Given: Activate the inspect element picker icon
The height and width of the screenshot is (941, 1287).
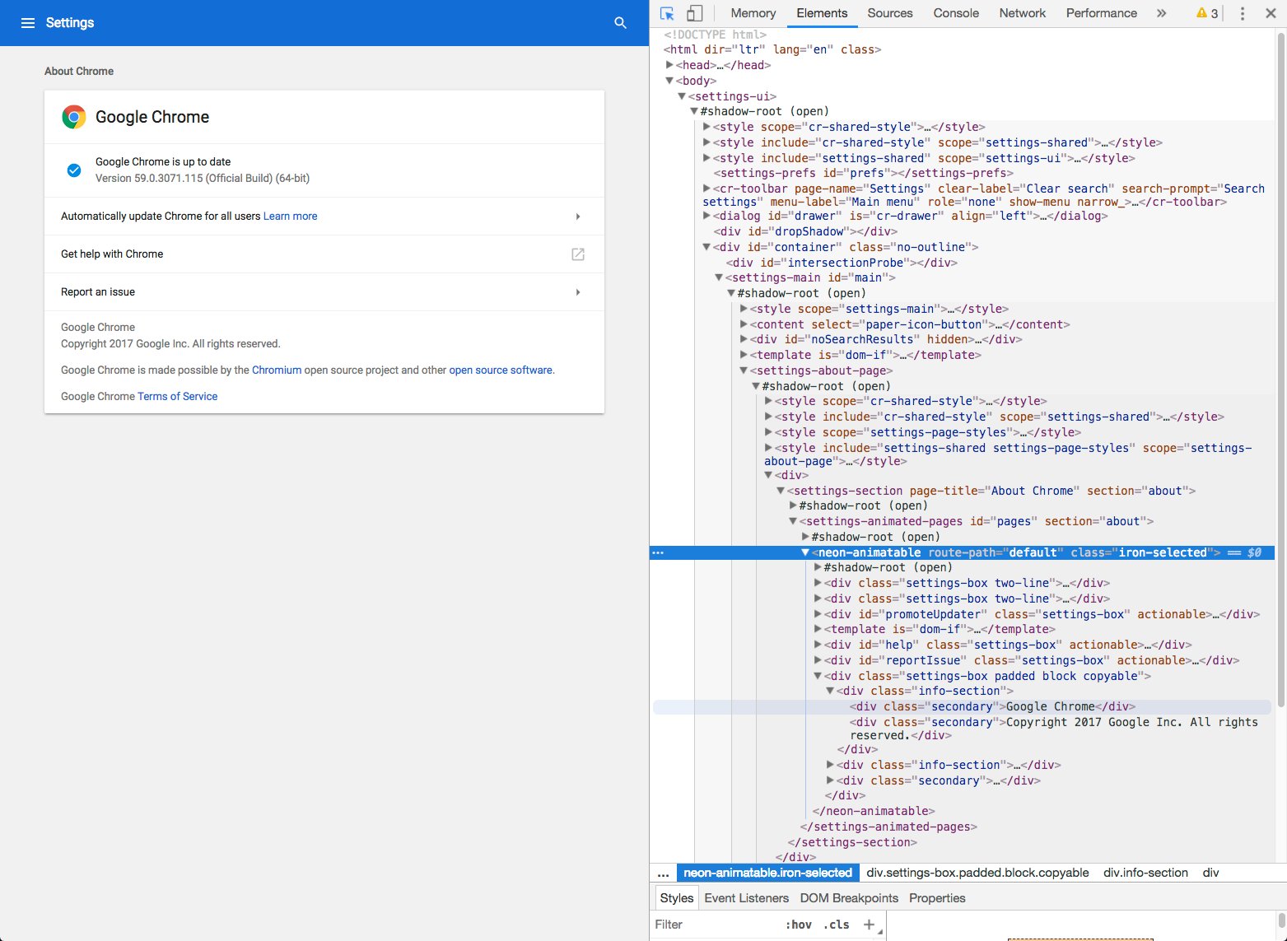Looking at the screenshot, I should tap(667, 13).
